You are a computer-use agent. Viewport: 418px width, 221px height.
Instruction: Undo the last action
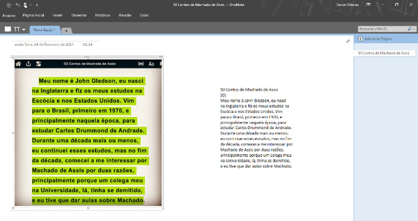tap(18, 5)
